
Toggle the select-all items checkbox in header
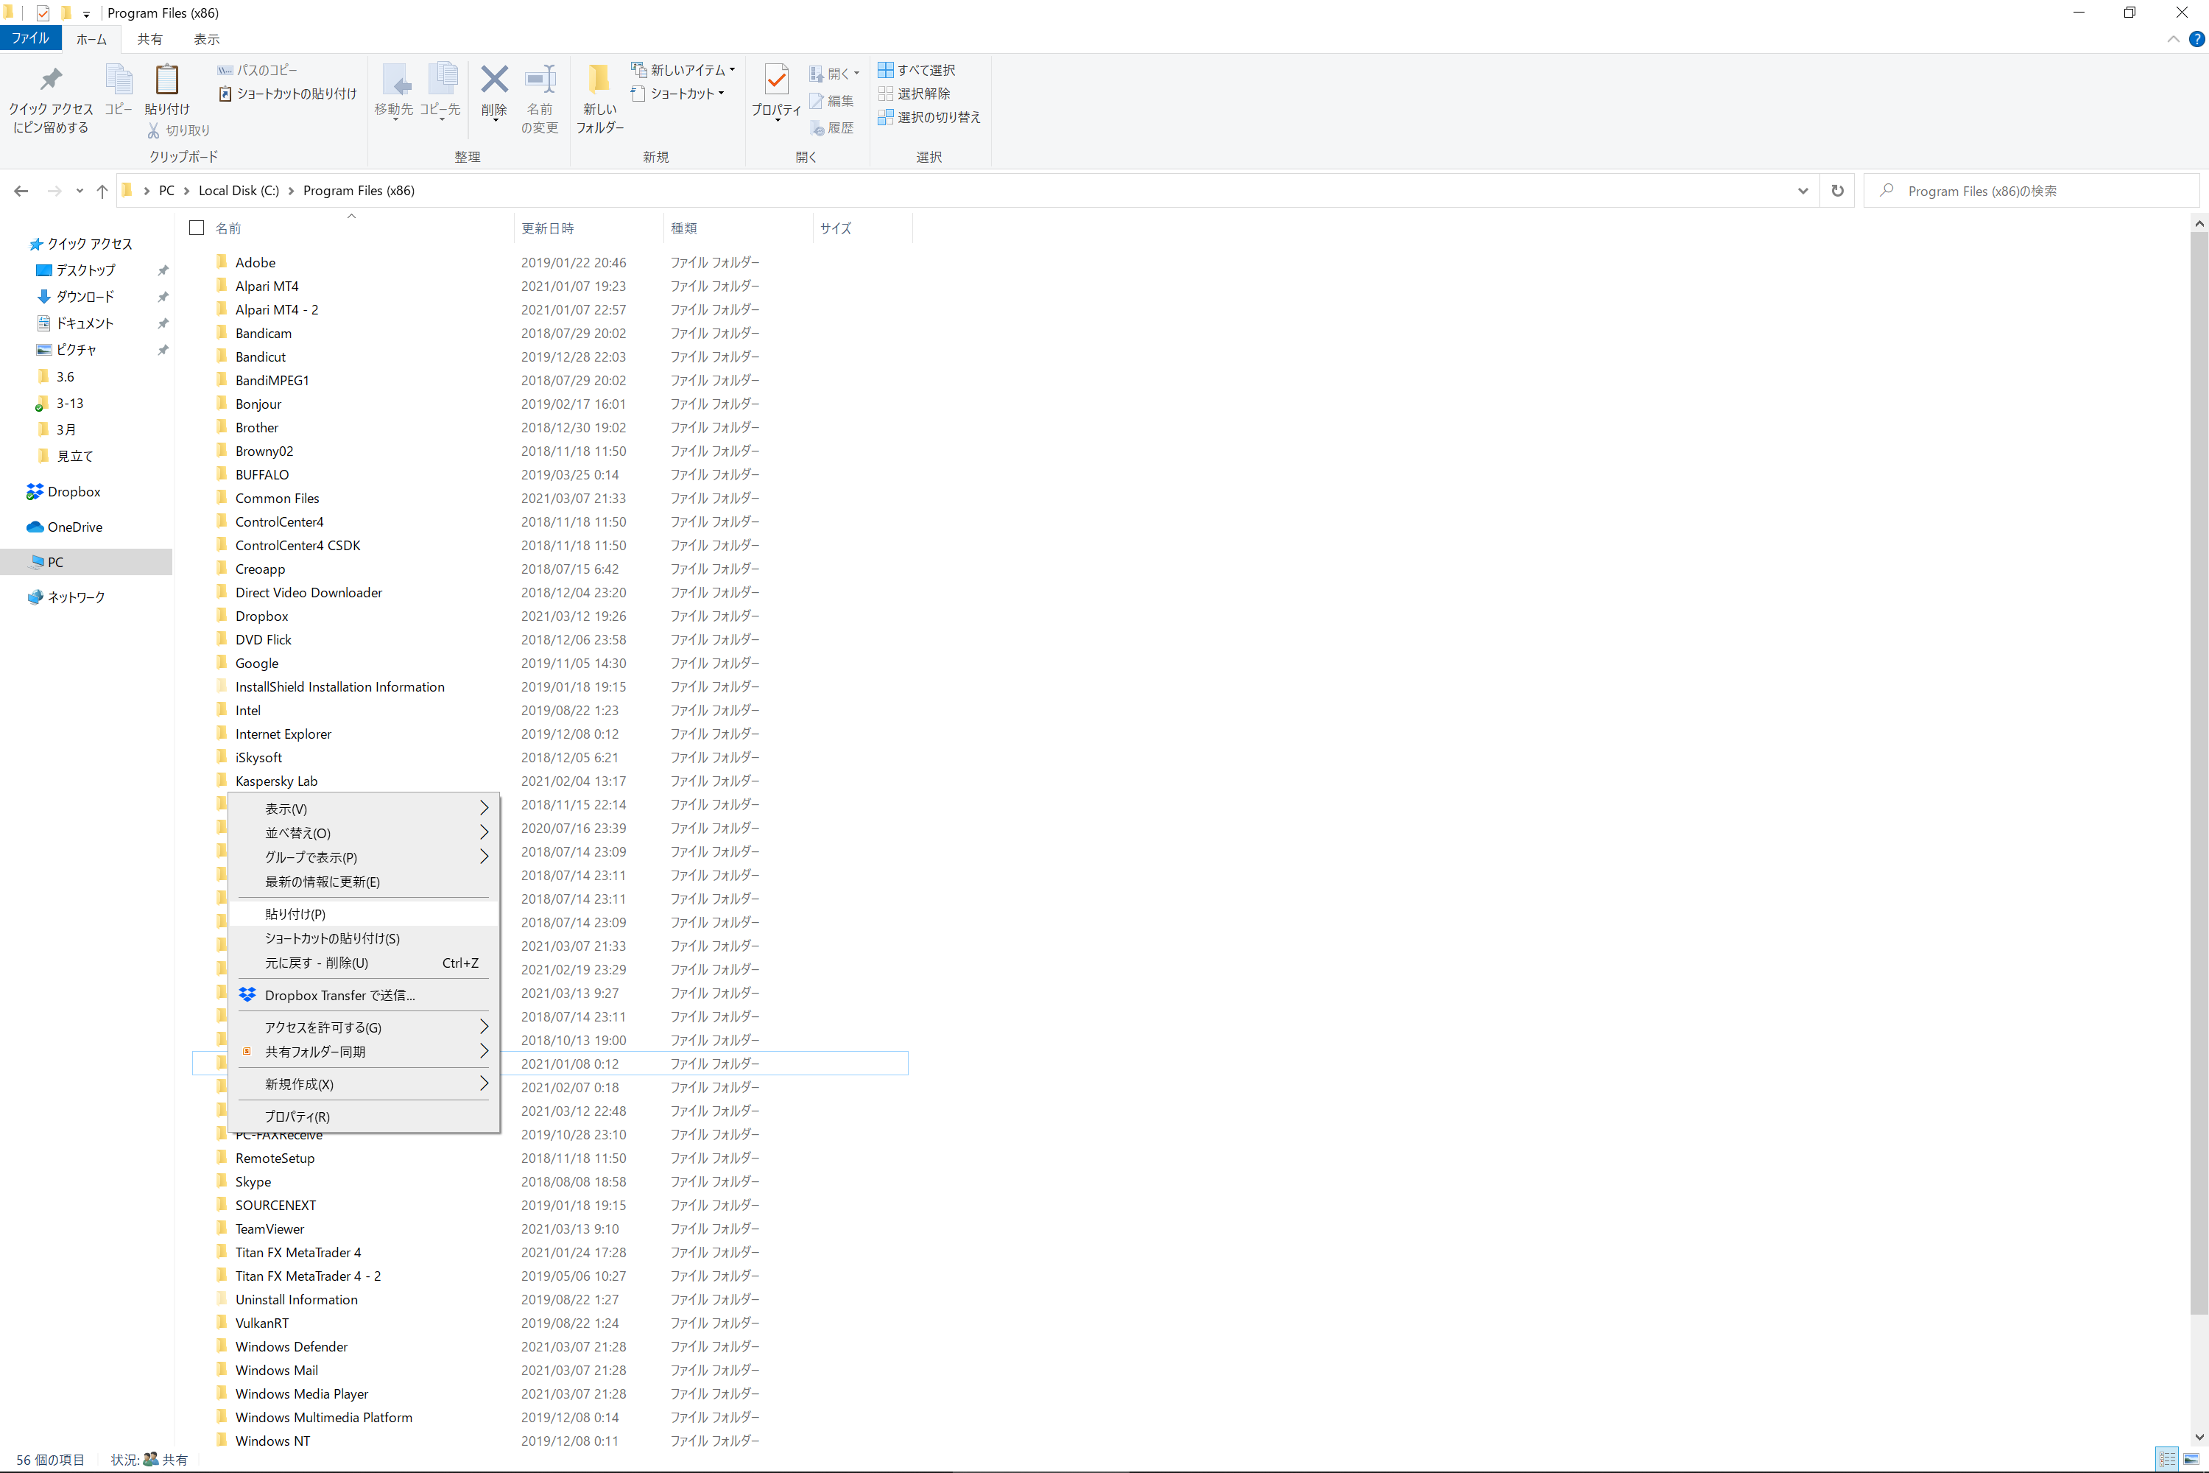click(197, 228)
